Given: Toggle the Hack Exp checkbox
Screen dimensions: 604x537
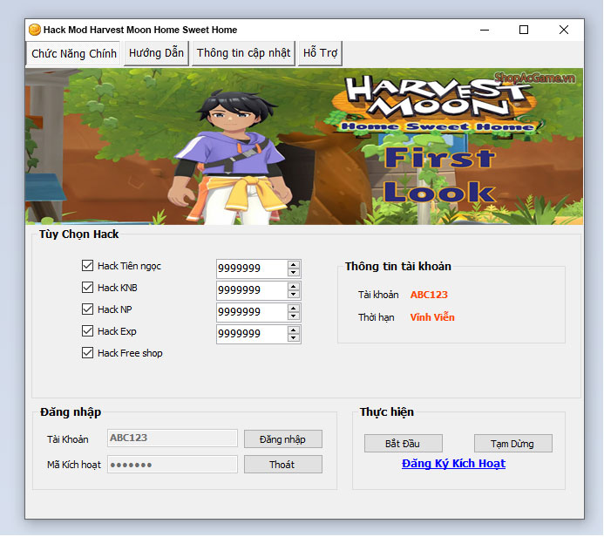Looking at the screenshot, I should (x=87, y=331).
